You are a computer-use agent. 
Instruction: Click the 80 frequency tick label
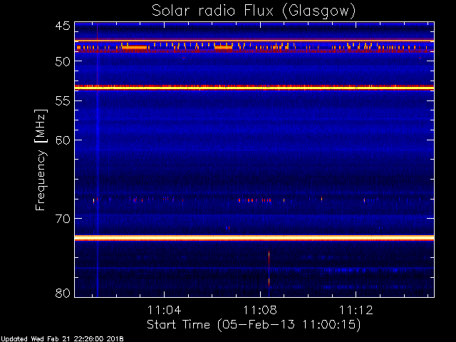click(63, 293)
